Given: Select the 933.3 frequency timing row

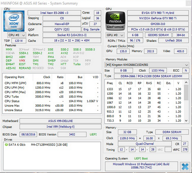Looking at the screenshot, I should point(144,112).
